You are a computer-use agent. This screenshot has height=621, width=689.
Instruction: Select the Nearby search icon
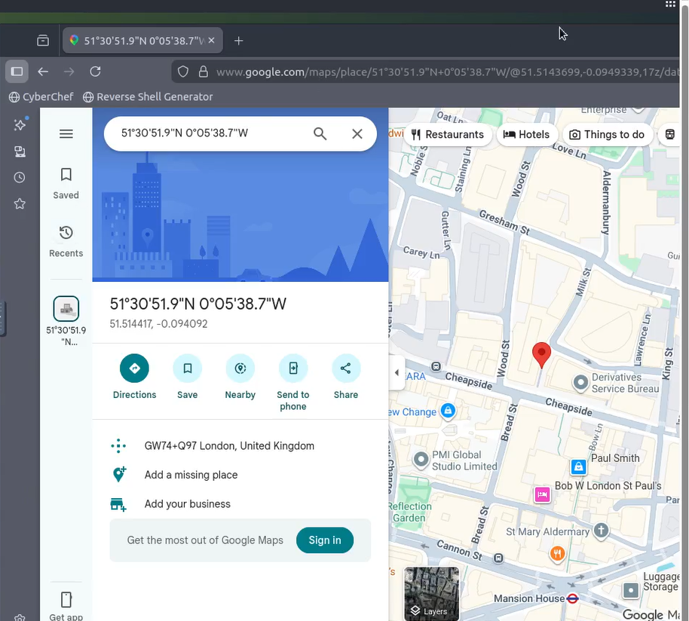tap(240, 369)
